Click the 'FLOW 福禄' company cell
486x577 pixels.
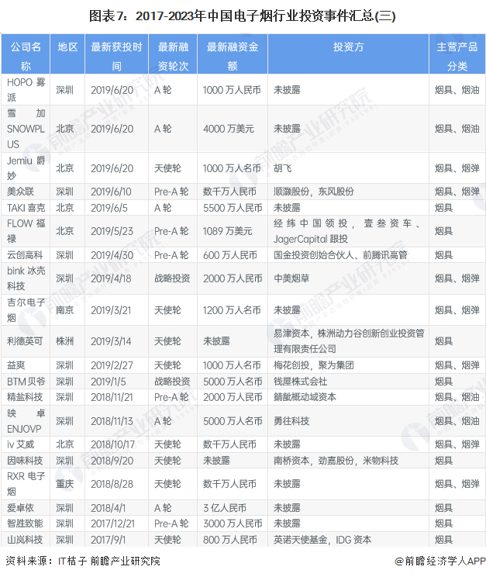[x=26, y=231]
